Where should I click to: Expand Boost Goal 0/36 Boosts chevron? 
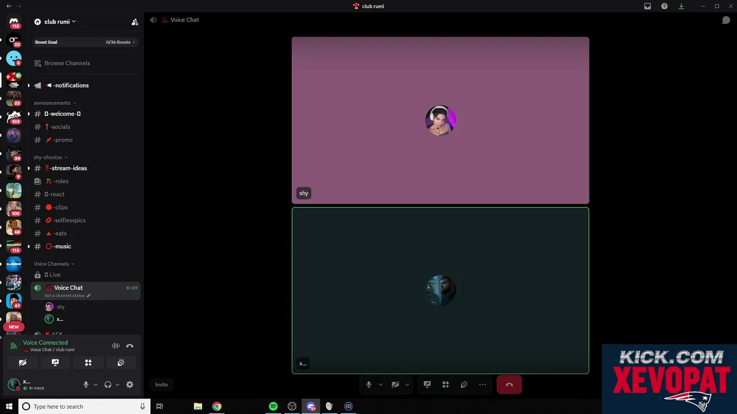point(134,42)
